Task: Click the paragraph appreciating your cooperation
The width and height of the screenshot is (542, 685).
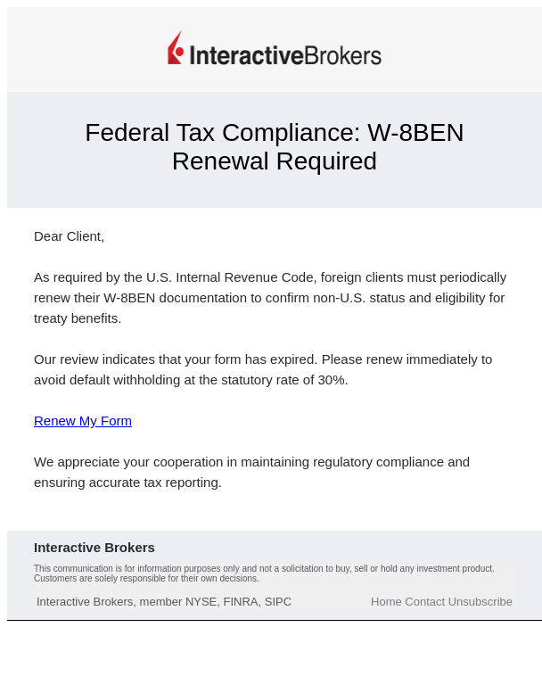Action: pos(251,462)
